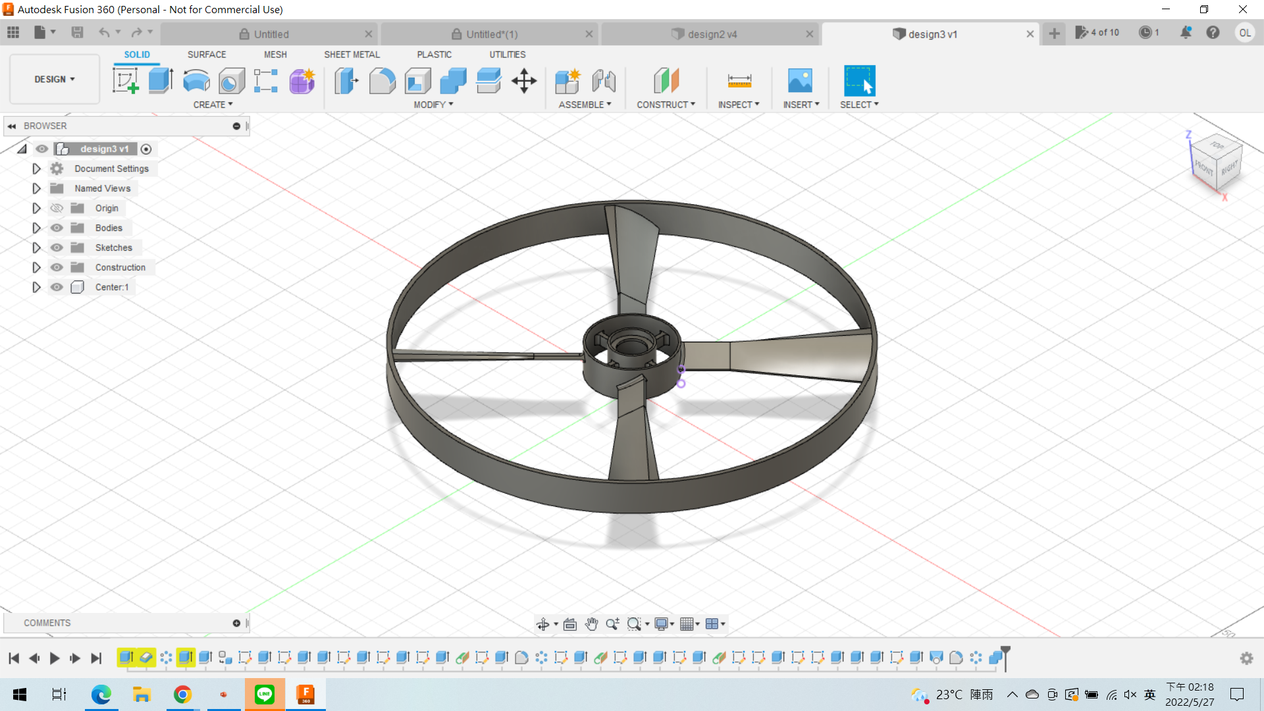Play the timeline history

pyautogui.click(x=55, y=658)
